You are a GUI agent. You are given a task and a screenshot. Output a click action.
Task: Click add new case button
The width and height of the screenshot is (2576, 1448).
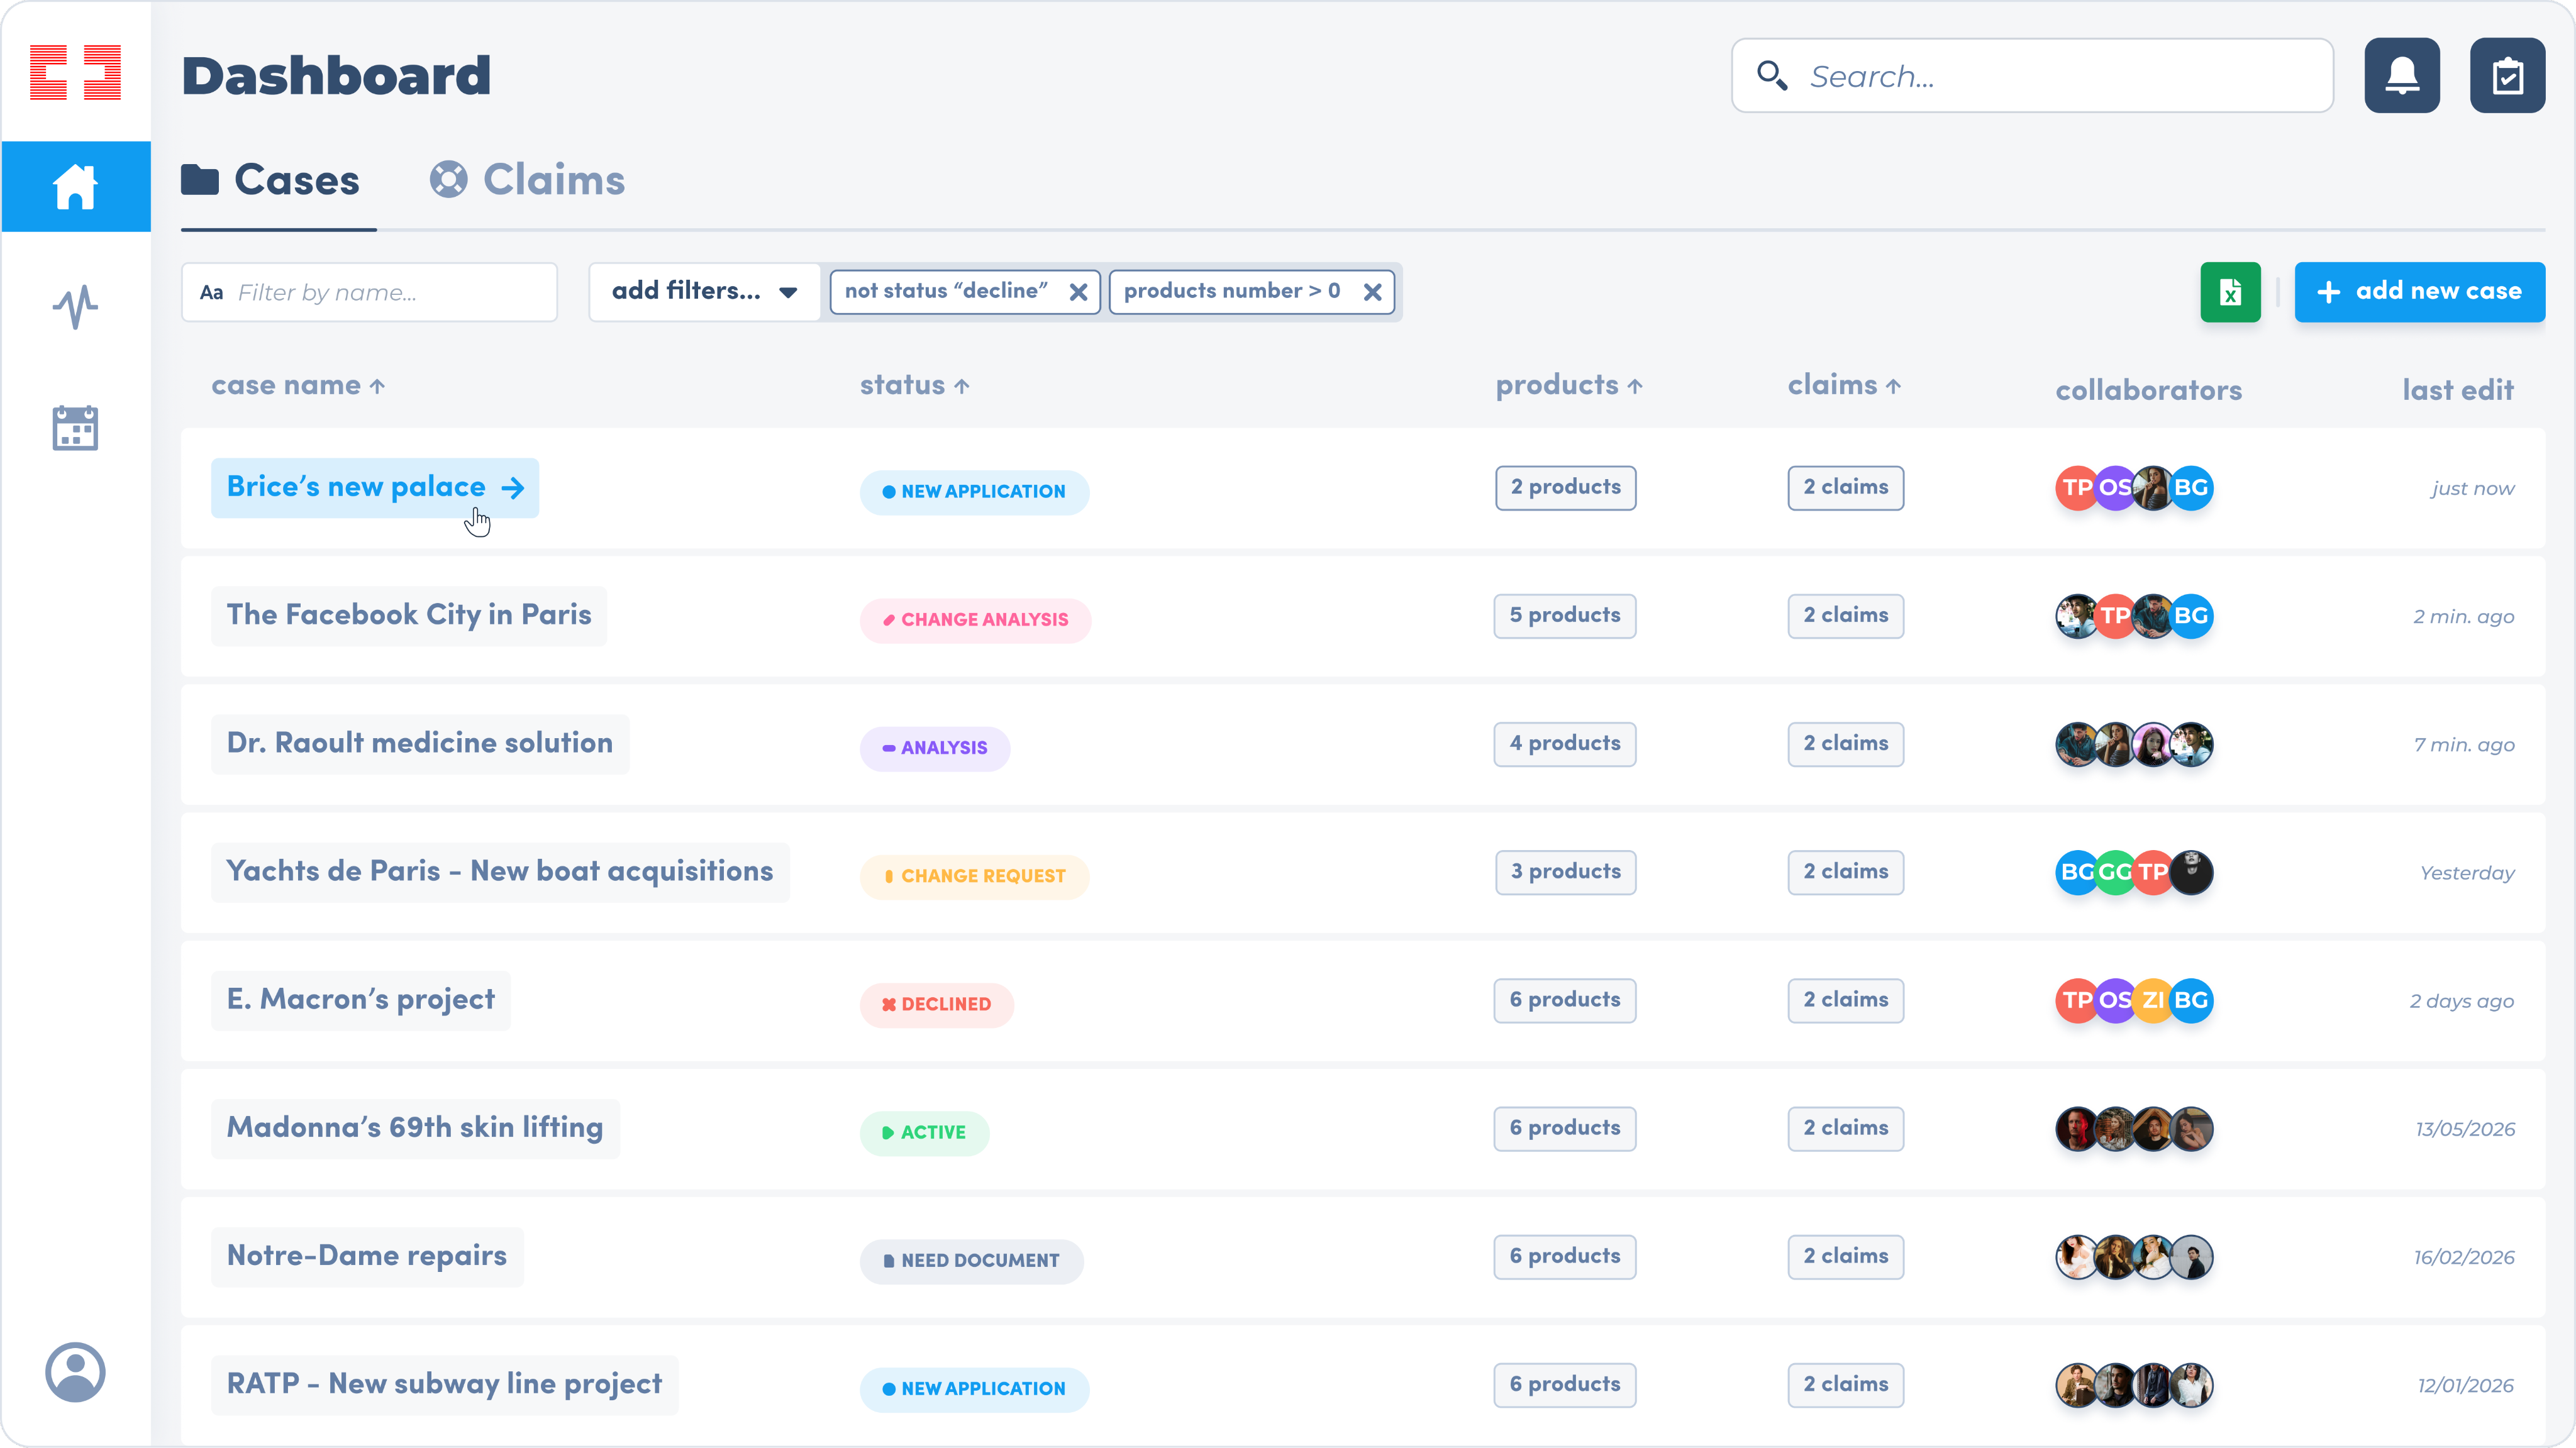coord(2419,292)
